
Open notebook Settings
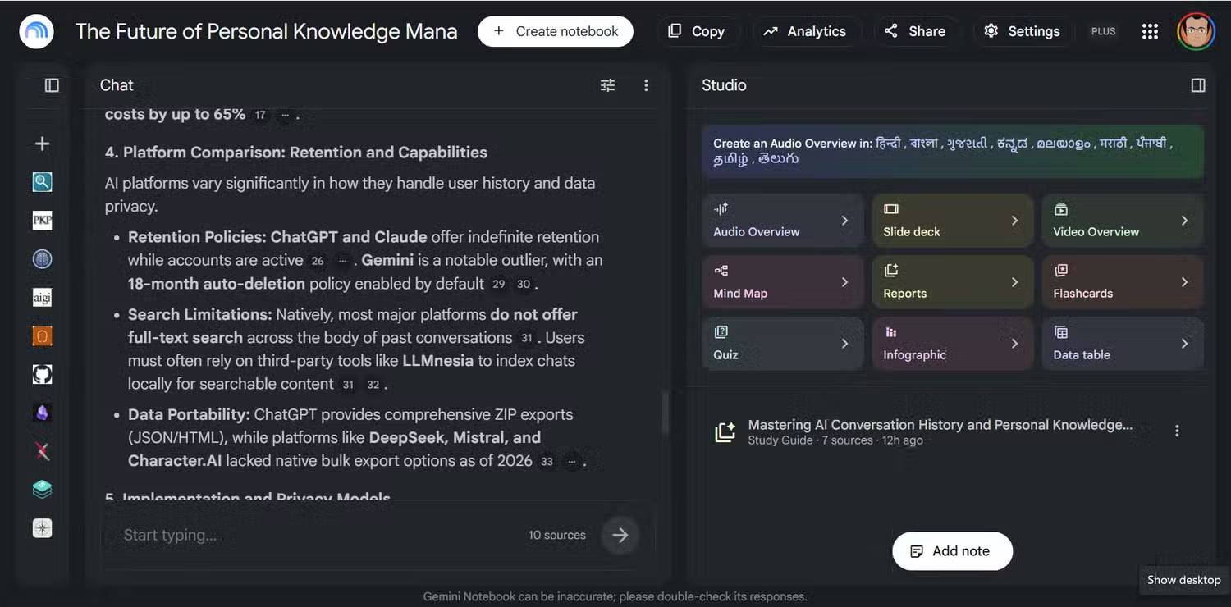click(1023, 31)
